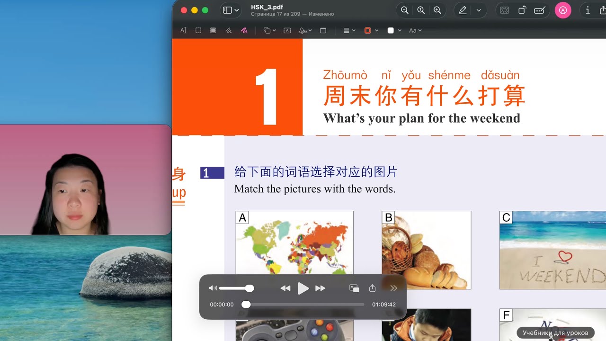Open the Aa text style dropdown
This screenshot has width=606, height=341.
point(415,30)
